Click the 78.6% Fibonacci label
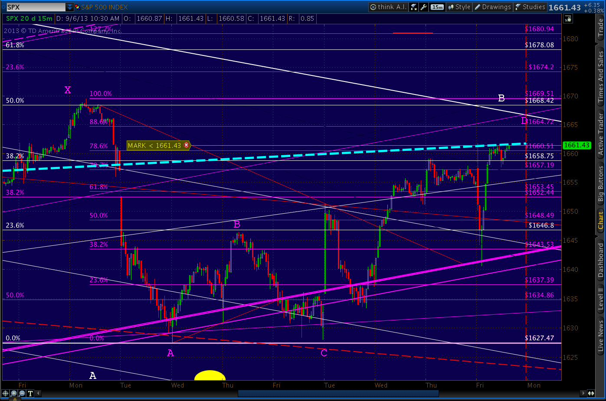606x401 pixels. click(99, 146)
